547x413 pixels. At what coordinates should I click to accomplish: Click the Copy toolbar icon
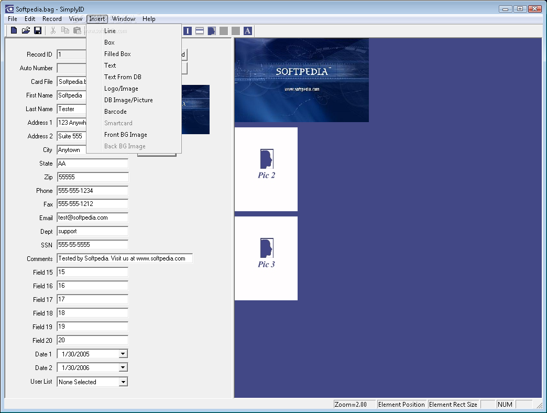click(65, 31)
